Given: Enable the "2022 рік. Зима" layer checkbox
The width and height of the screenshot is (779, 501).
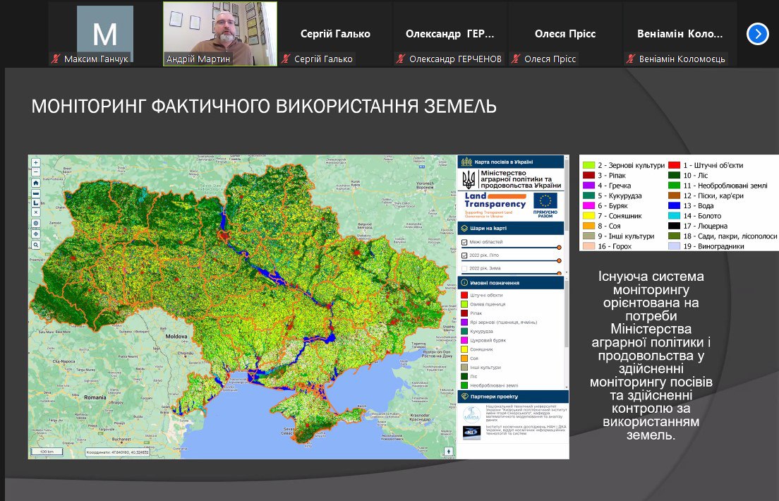Looking at the screenshot, I should [464, 267].
